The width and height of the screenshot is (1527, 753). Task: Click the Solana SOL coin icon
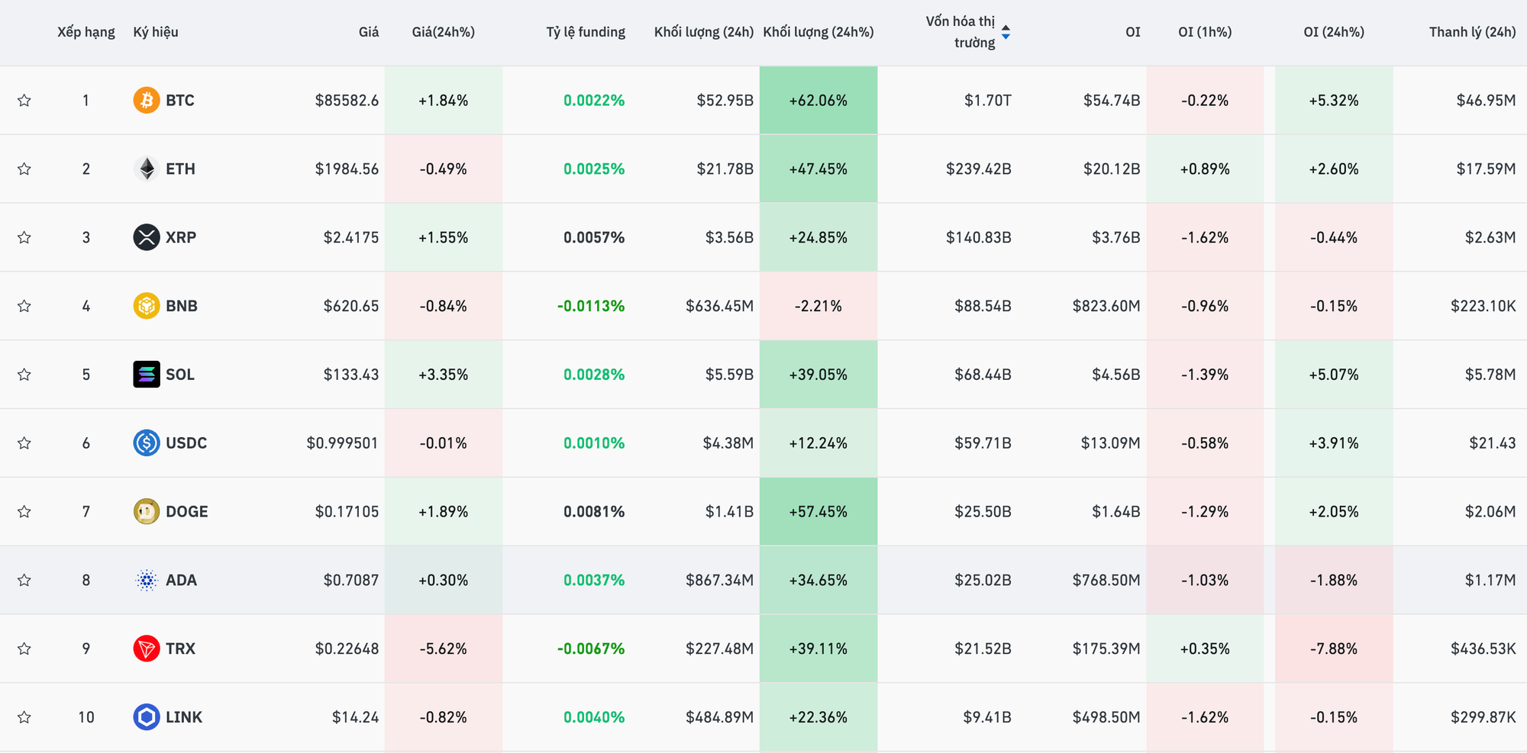tap(146, 375)
